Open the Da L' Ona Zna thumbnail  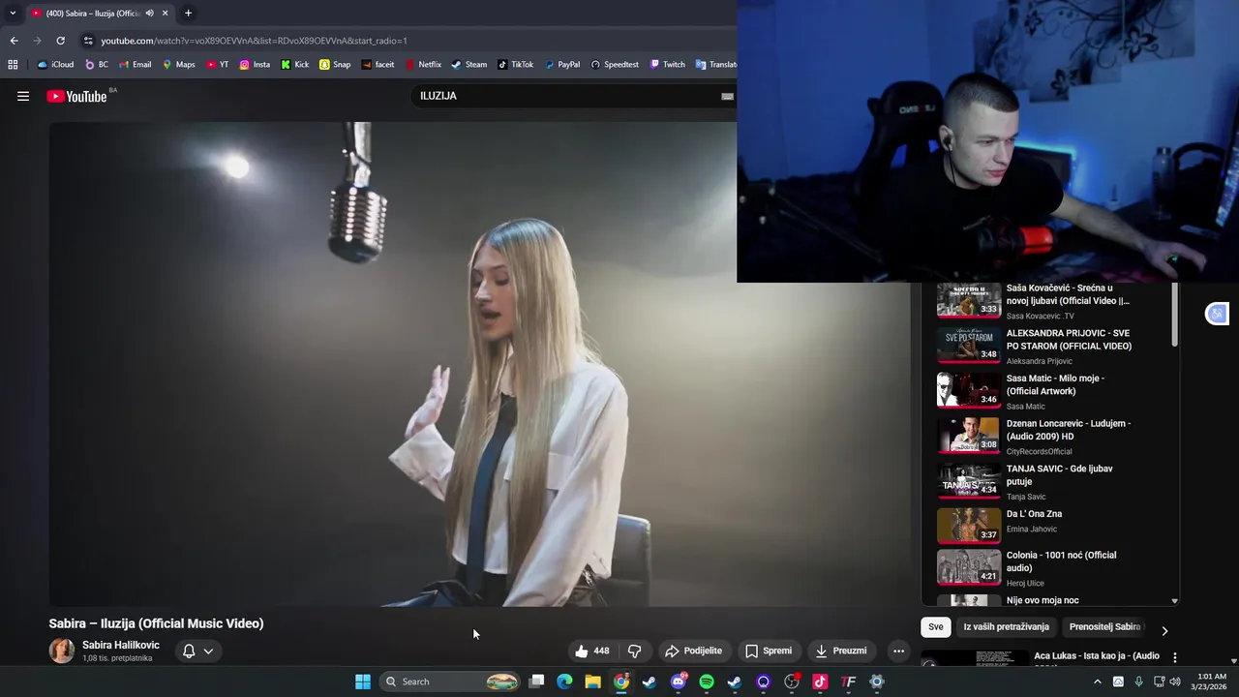coord(969,526)
